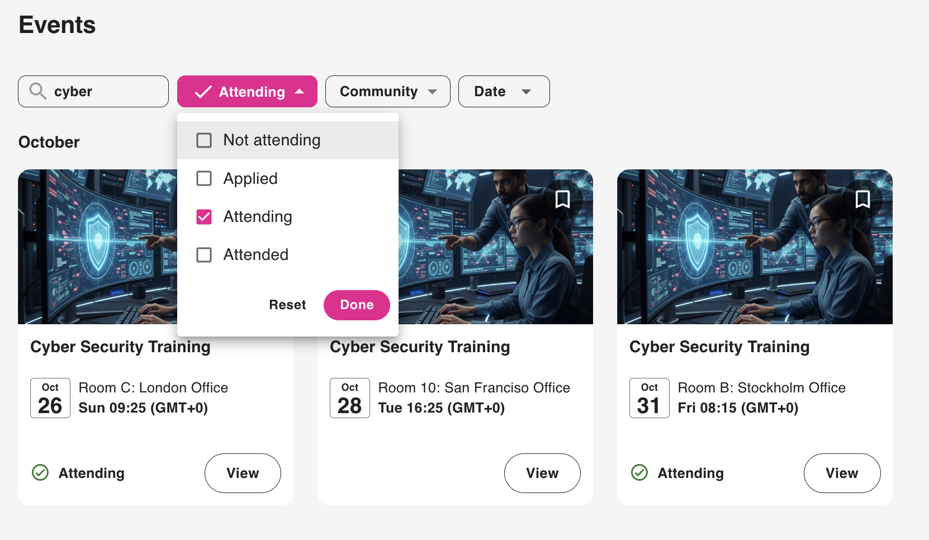The image size is (929, 540).
Task: Expand the Date filter dropdown
Action: [504, 92]
